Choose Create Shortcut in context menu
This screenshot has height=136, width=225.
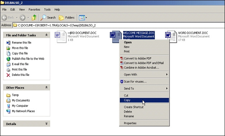pyautogui.click(x=145, y=107)
